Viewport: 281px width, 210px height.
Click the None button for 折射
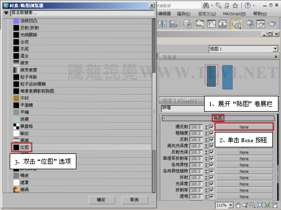point(244,178)
